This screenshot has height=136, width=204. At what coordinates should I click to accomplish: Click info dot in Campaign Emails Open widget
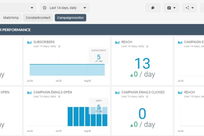click(x=59, y=96)
